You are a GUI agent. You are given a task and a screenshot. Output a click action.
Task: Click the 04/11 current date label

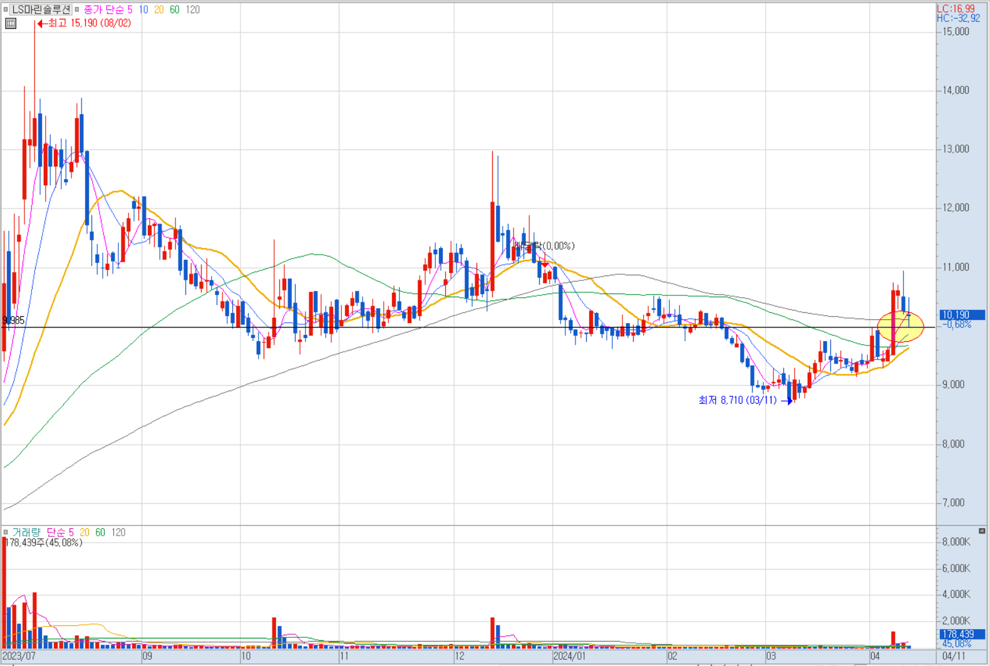pos(954,657)
